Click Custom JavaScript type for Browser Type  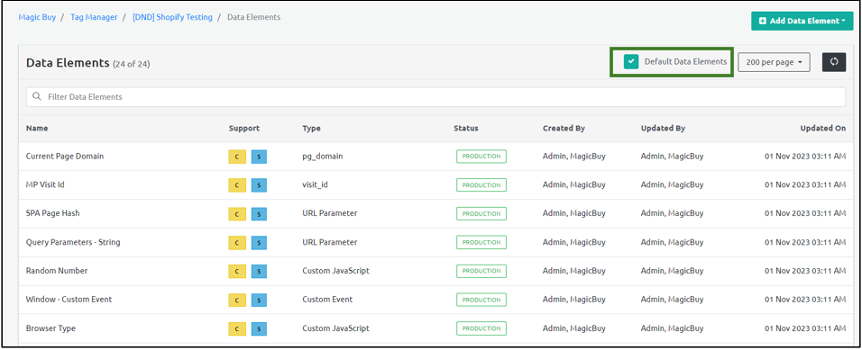(336, 328)
